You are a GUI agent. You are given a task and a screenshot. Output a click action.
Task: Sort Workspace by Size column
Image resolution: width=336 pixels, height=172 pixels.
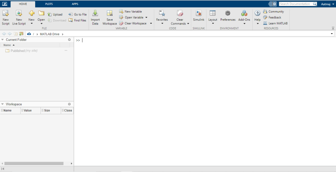tap(51, 110)
